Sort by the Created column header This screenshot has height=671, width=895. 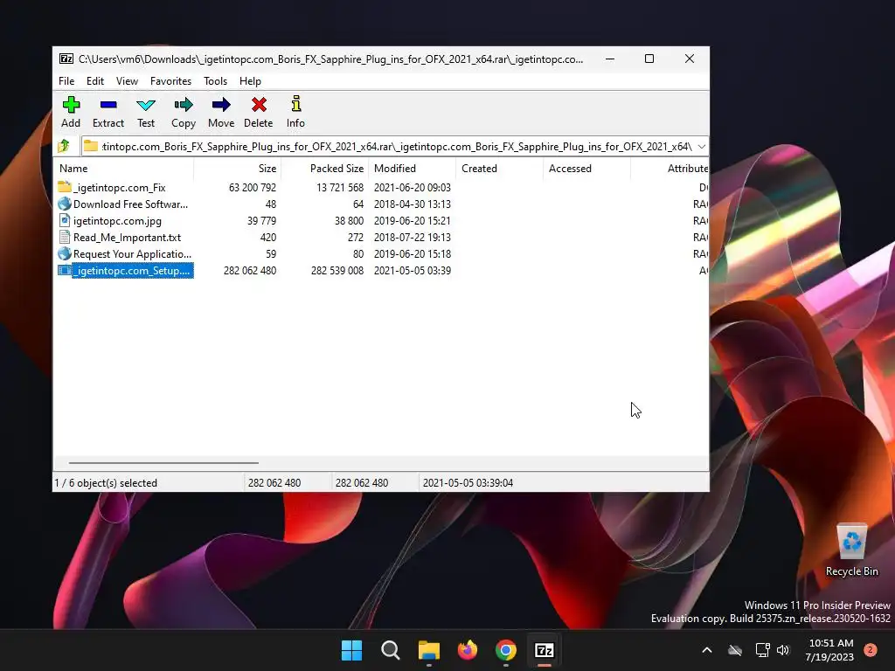coord(499,169)
